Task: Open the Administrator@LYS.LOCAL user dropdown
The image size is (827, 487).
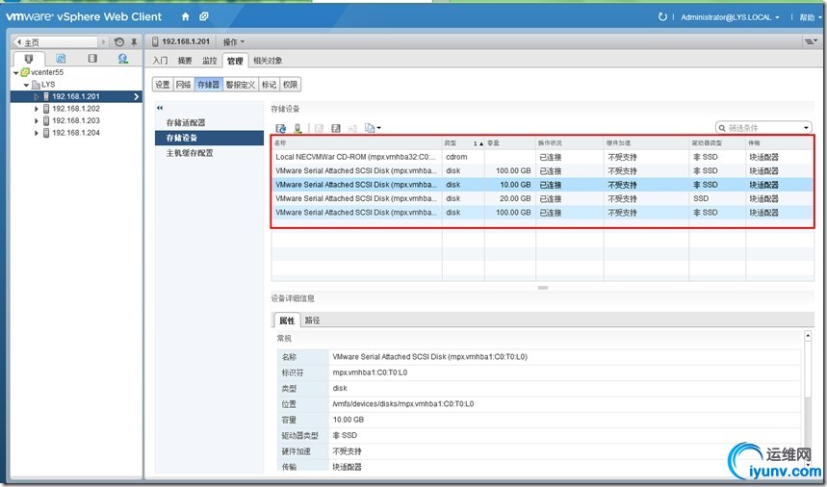Action: pos(730,17)
